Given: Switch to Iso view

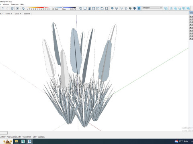Looking at the screenshot, I should click(x=80, y=8).
